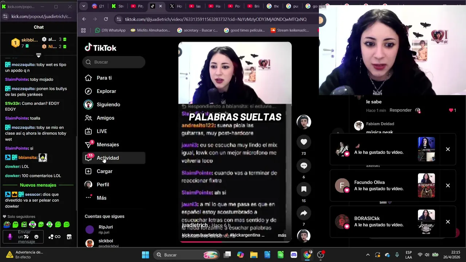Open the creator avatar above the like button
Image resolution: width=466 pixels, height=262 pixels.
point(304,122)
